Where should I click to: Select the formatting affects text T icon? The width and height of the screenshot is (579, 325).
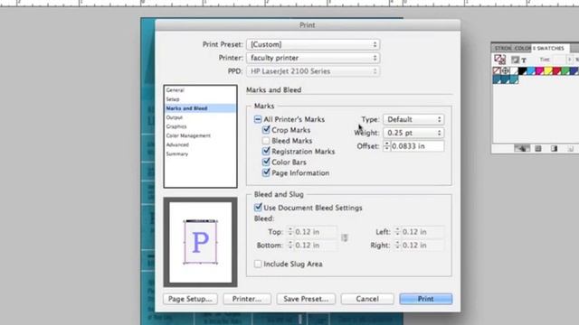click(524, 60)
